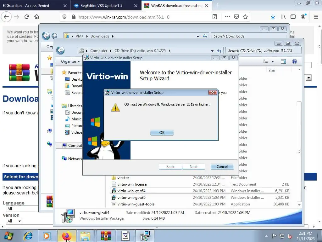Viewport: 322px width, 242px height.
Task: Click the tracking protection shield icon
Action: [x=64, y=17]
